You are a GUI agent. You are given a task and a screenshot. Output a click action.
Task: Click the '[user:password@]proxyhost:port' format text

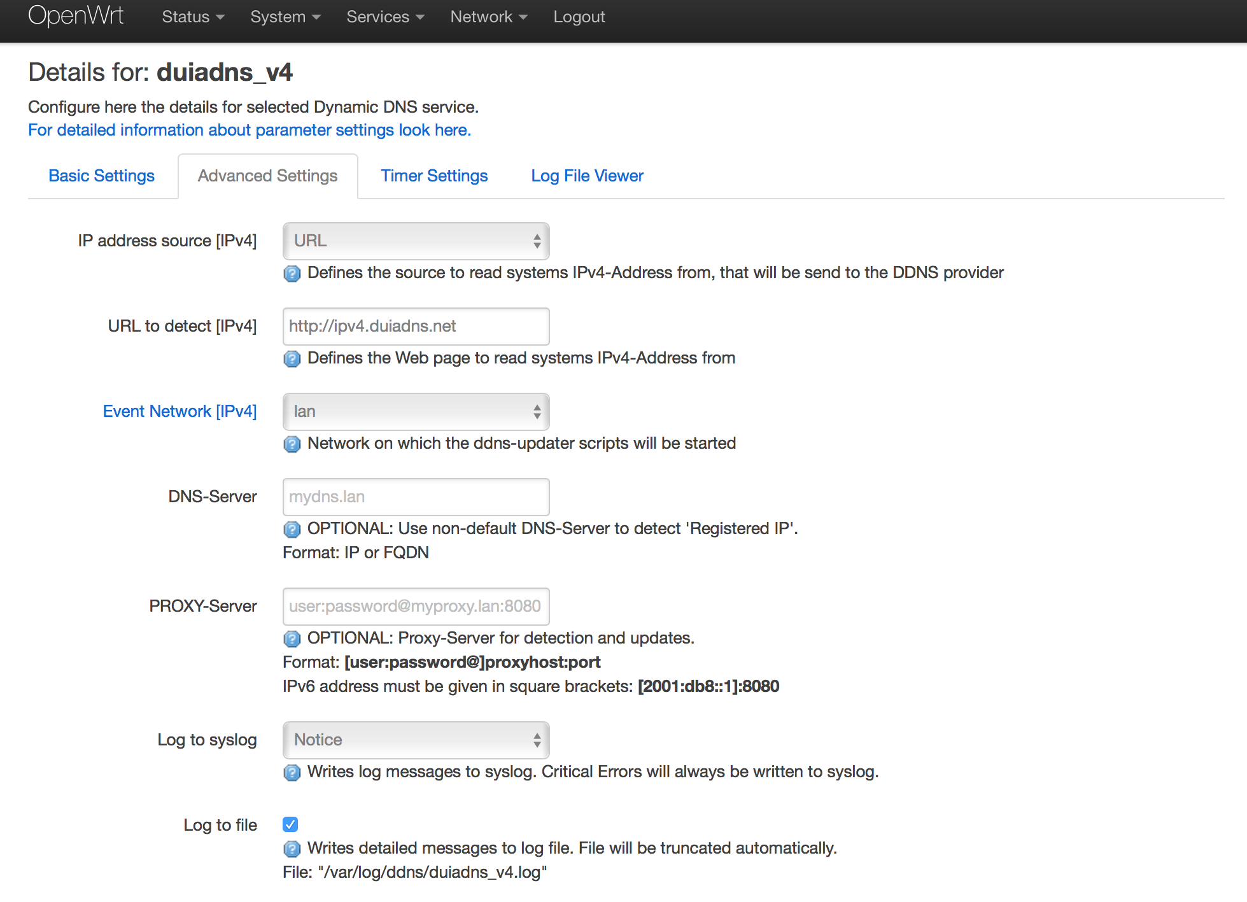coord(472,663)
